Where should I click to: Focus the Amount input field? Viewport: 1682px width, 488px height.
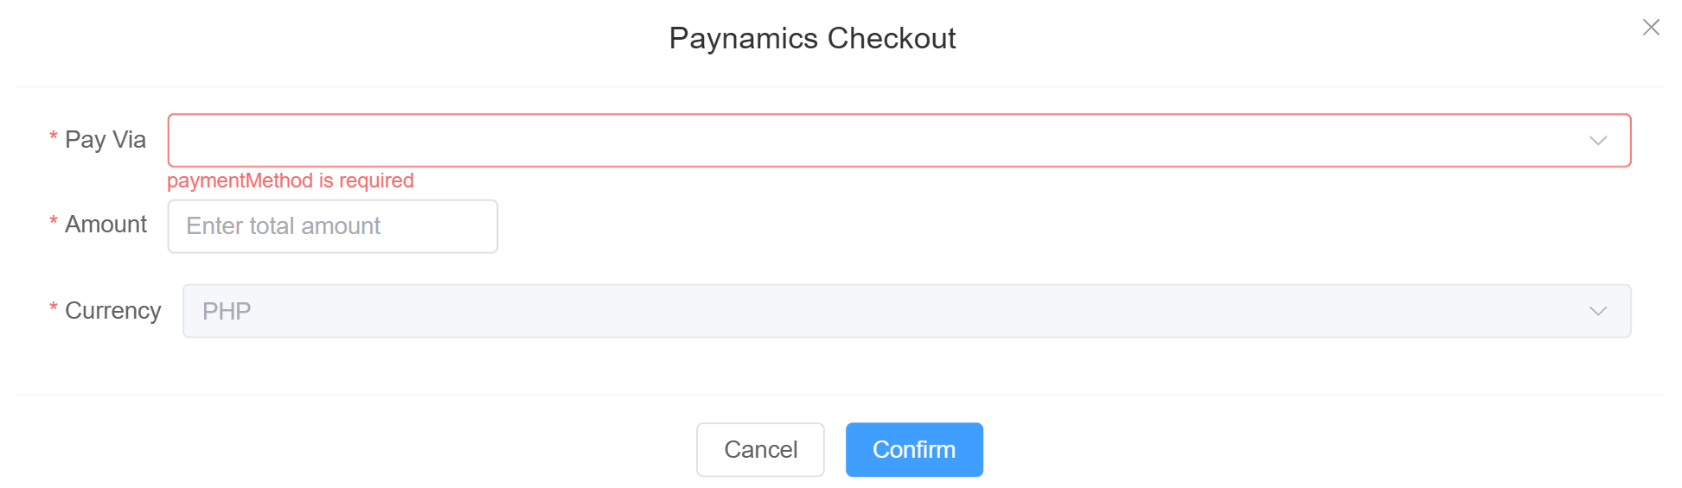click(x=333, y=226)
